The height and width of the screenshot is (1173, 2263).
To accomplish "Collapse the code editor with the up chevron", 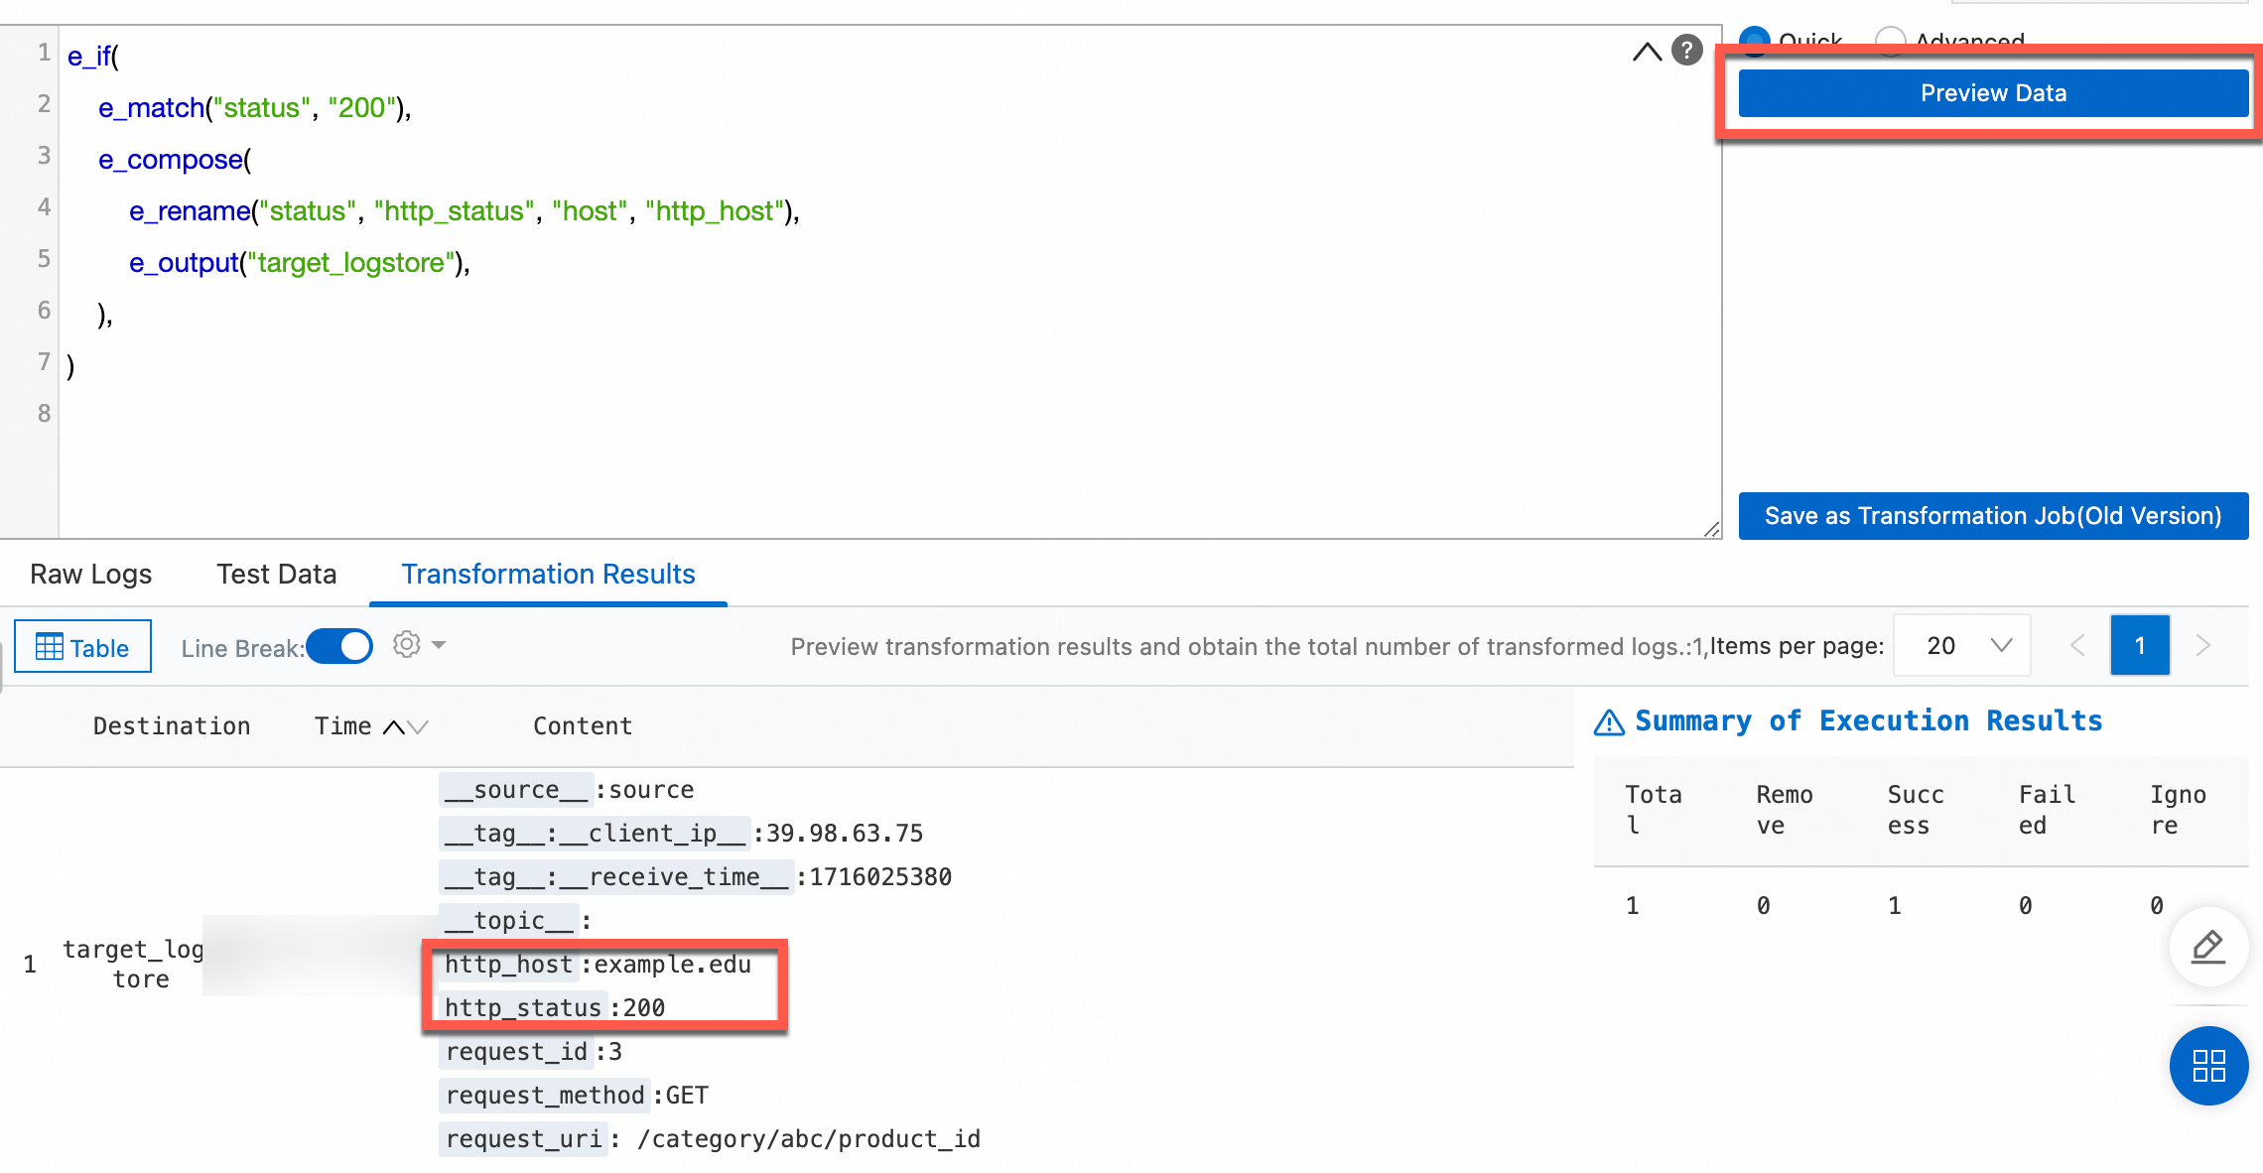I will (1647, 52).
